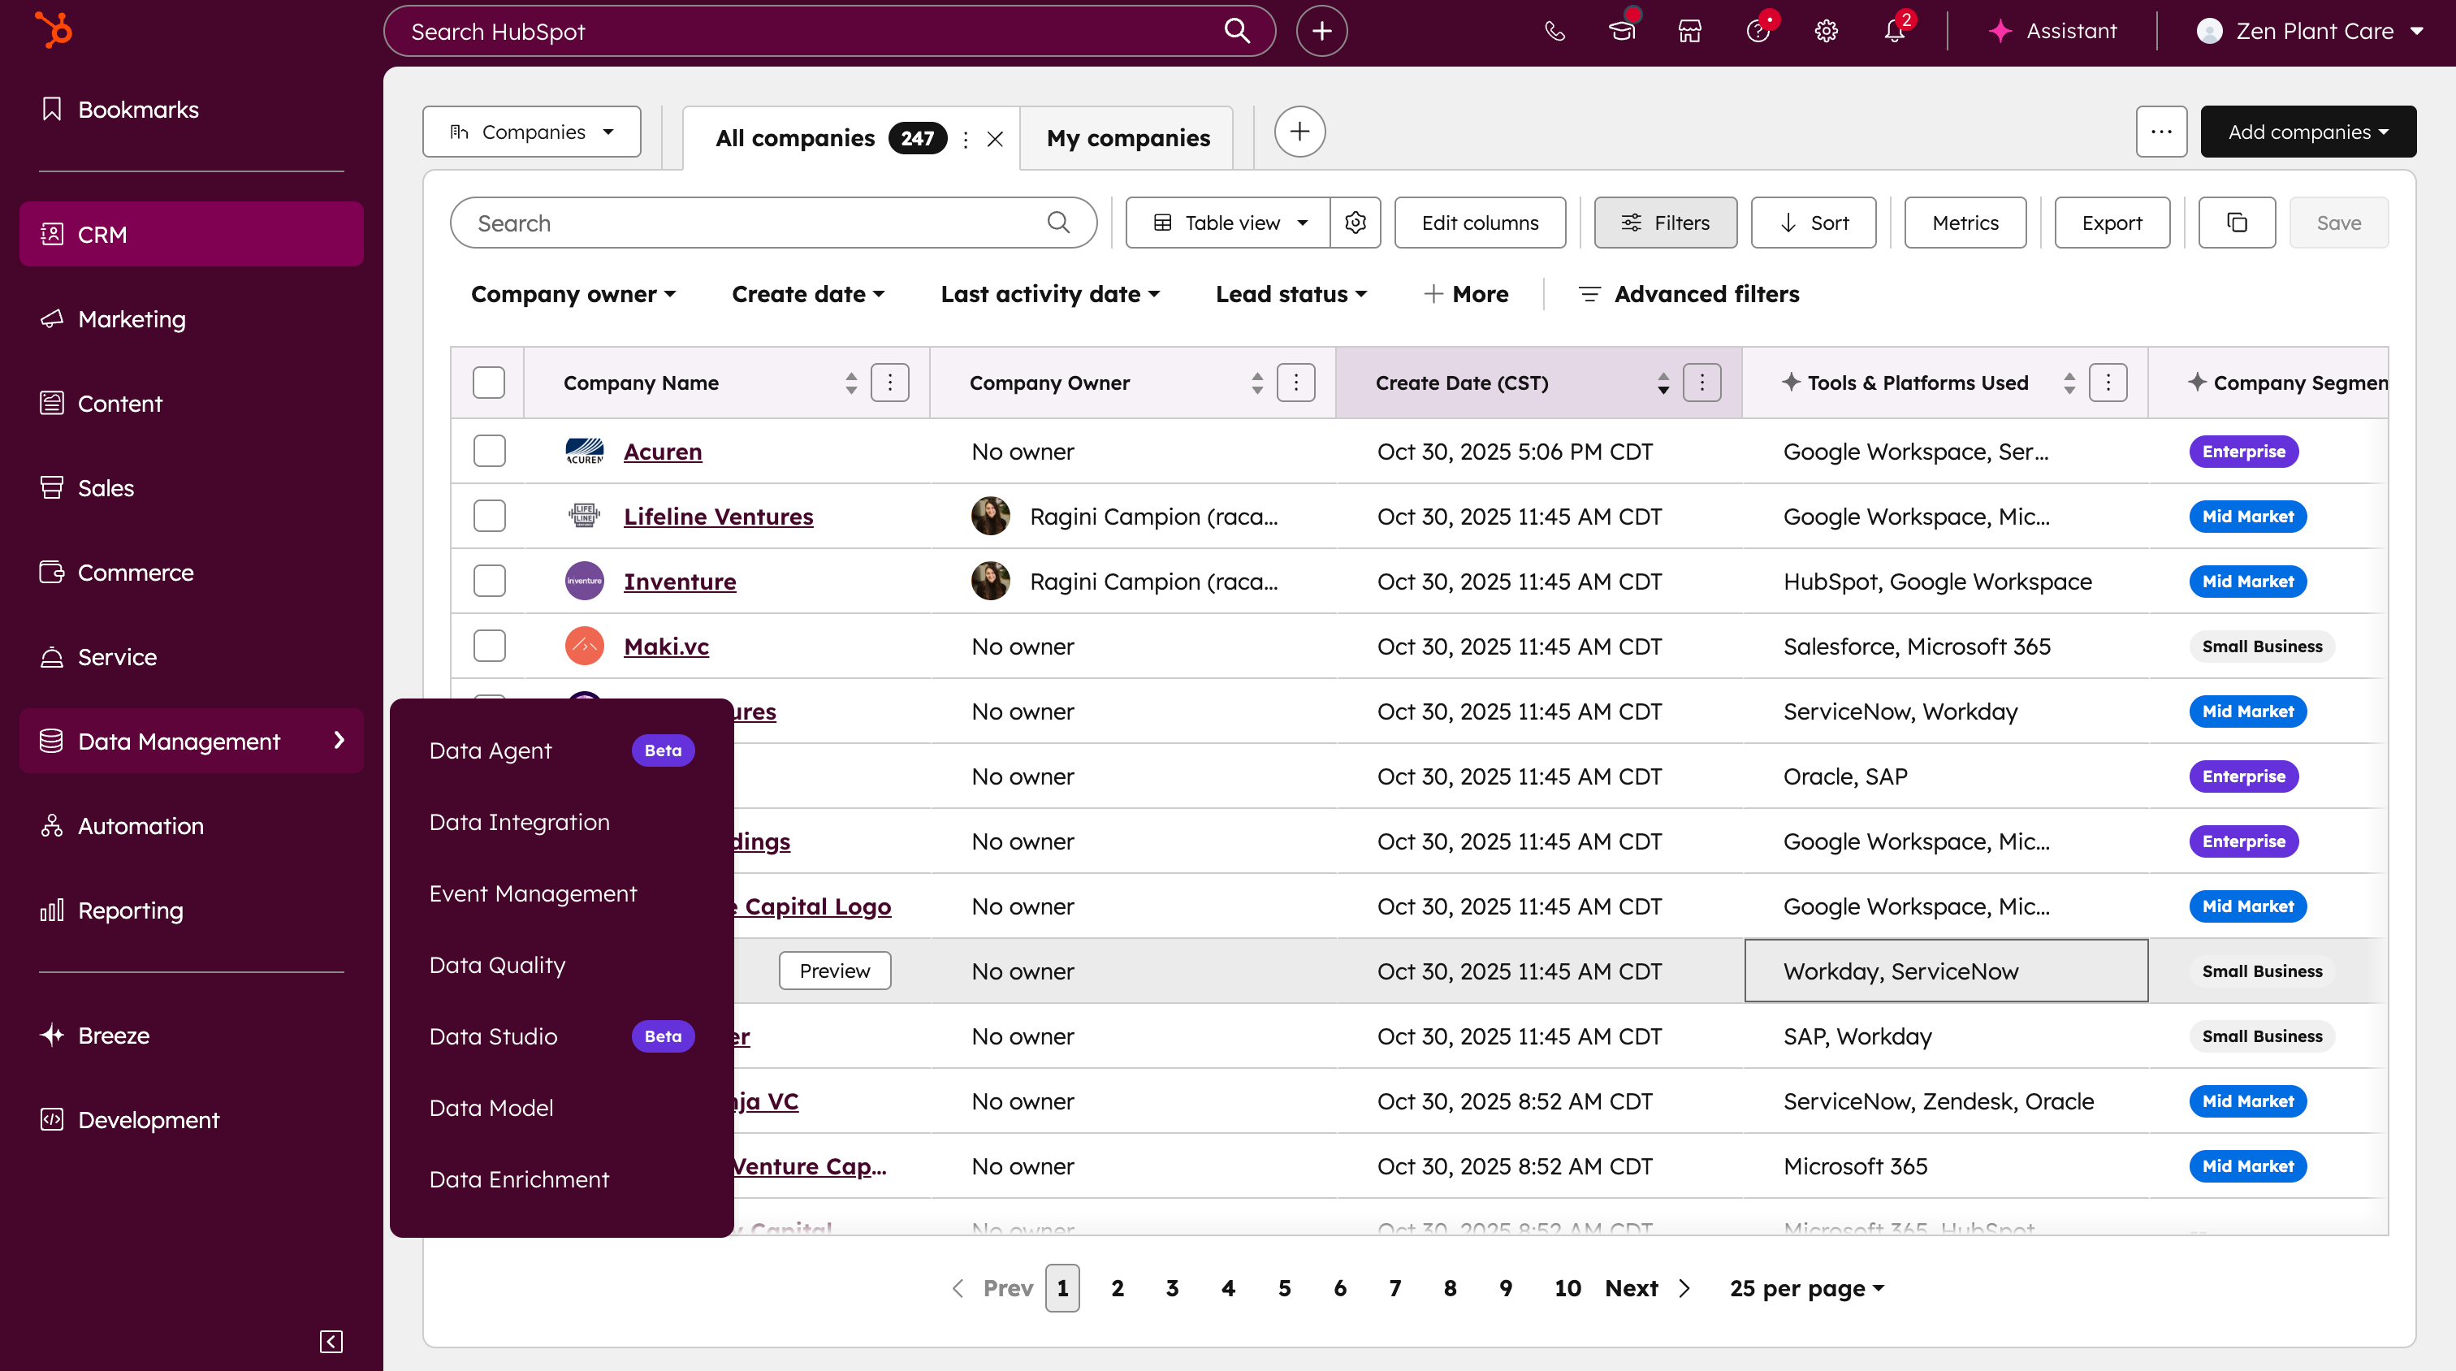
Task: Collapse the sidebar navigation
Action: (331, 1342)
